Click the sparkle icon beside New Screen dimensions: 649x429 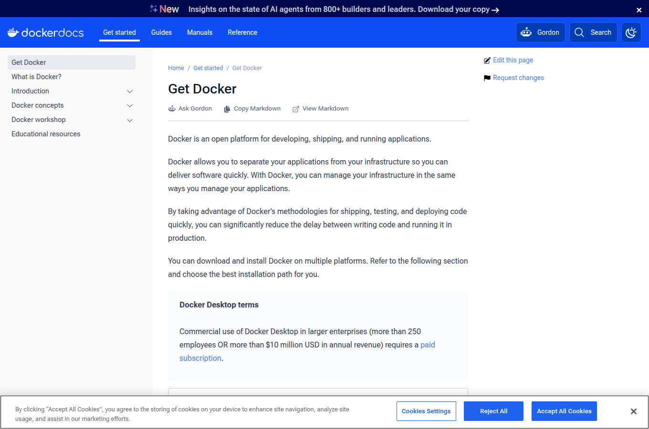[154, 9]
